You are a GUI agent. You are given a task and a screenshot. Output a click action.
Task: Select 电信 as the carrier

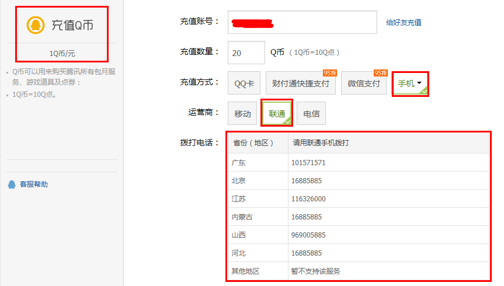(x=311, y=113)
